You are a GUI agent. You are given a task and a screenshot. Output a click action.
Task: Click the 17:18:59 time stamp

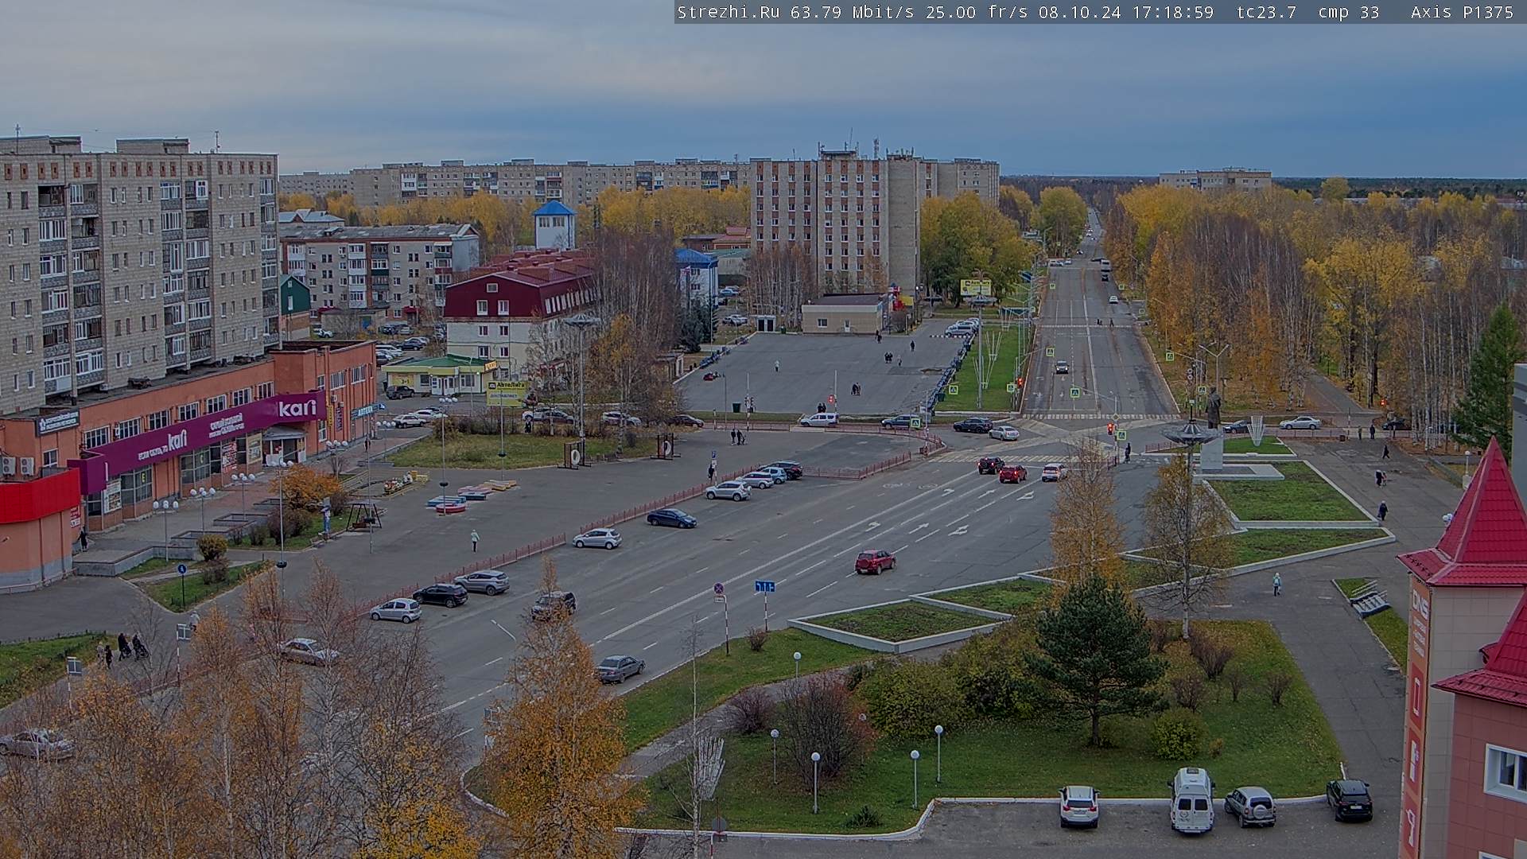(1172, 12)
